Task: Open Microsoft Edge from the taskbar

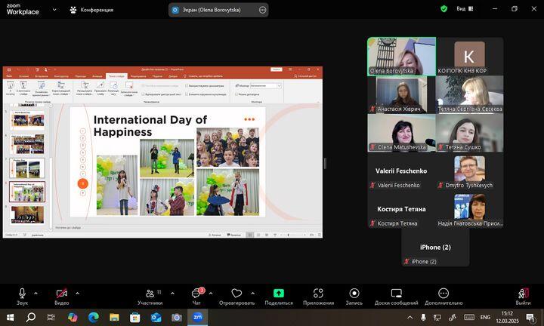Action: pyautogui.click(x=94, y=317)
